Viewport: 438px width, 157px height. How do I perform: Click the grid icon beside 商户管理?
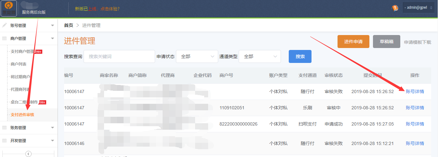click(x=5, y=38)
